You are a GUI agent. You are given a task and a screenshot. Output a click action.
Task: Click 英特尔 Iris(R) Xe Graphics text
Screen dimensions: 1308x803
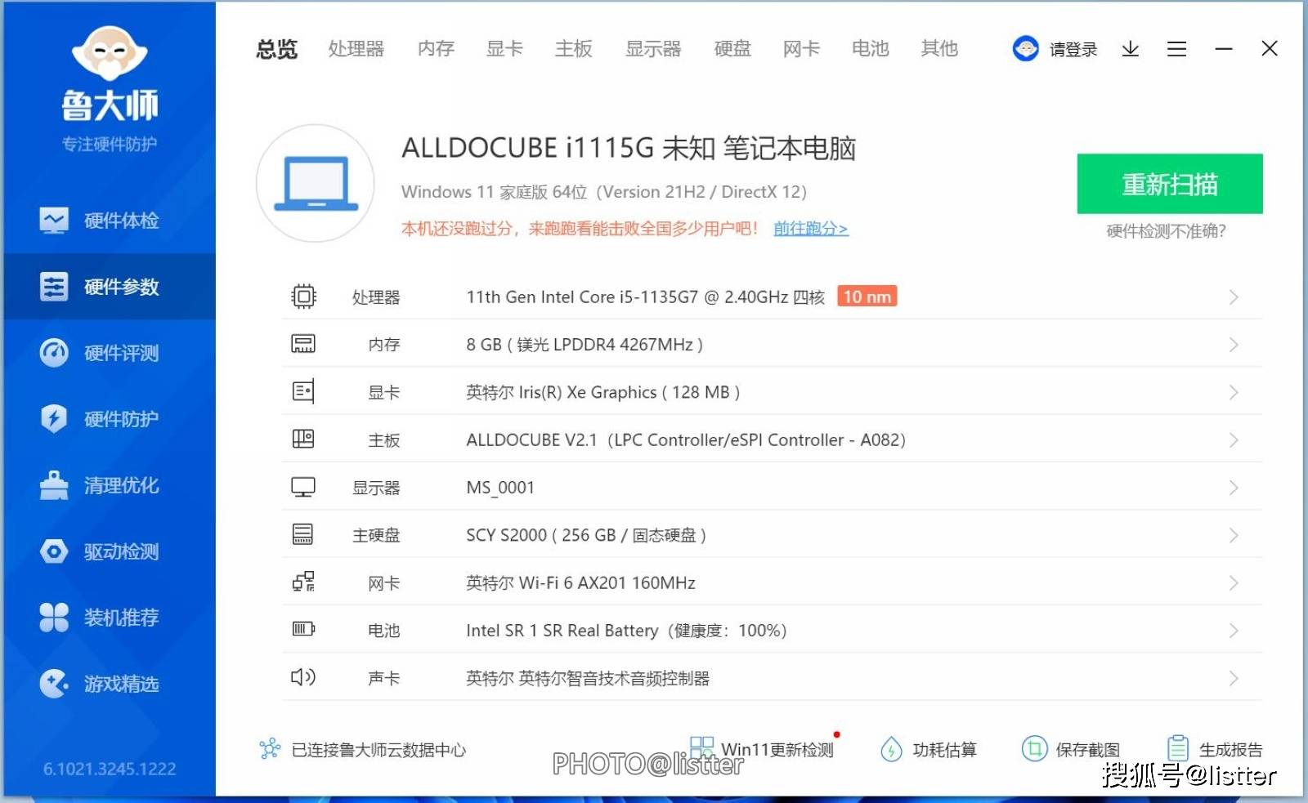click(603, 393)
